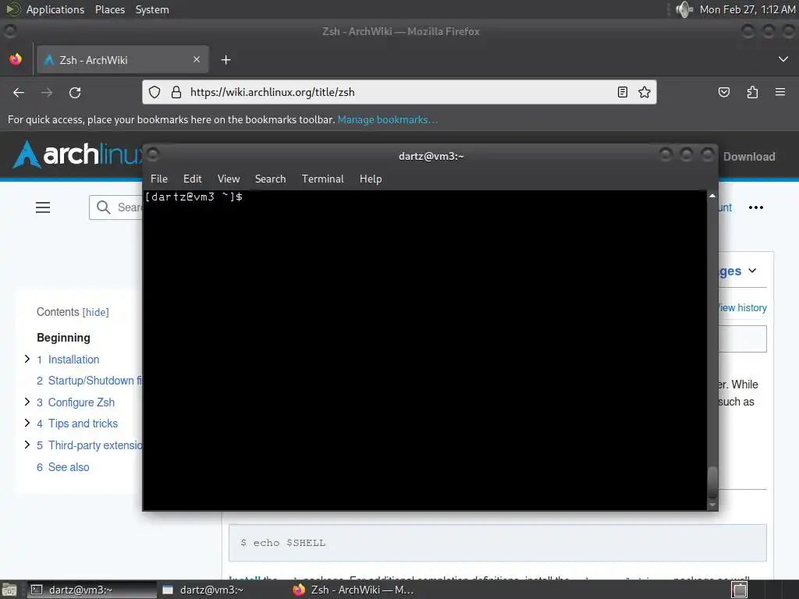Expand Configure Zsh section in contents
The height and width of the screenshot is (599, 799).
pyautogui.click(x=27, y=402)
